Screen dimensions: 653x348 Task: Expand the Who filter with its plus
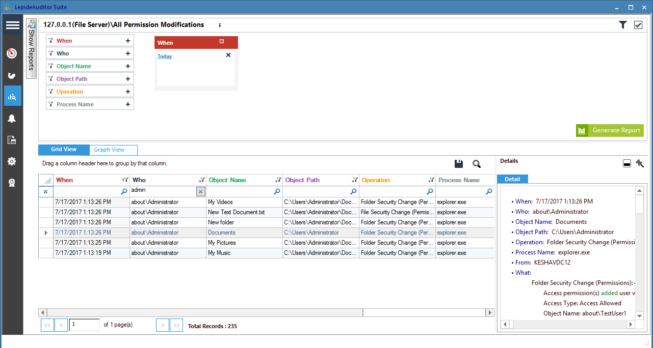[128, 53]
